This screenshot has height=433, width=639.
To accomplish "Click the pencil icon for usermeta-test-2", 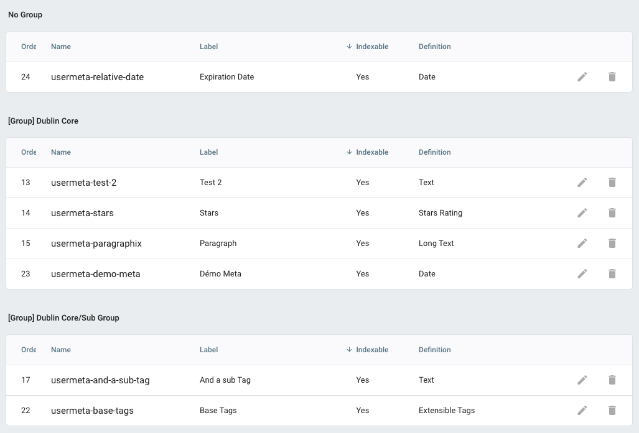I will click(582, 182).
